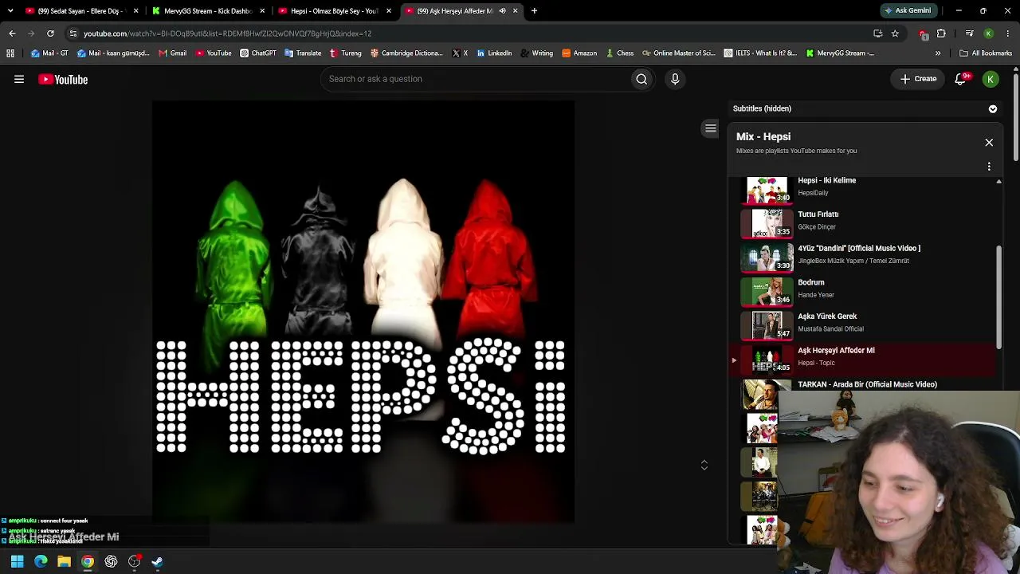Focus the YouTube search box
The image size is (1020, 574).
tap(475, 79)
